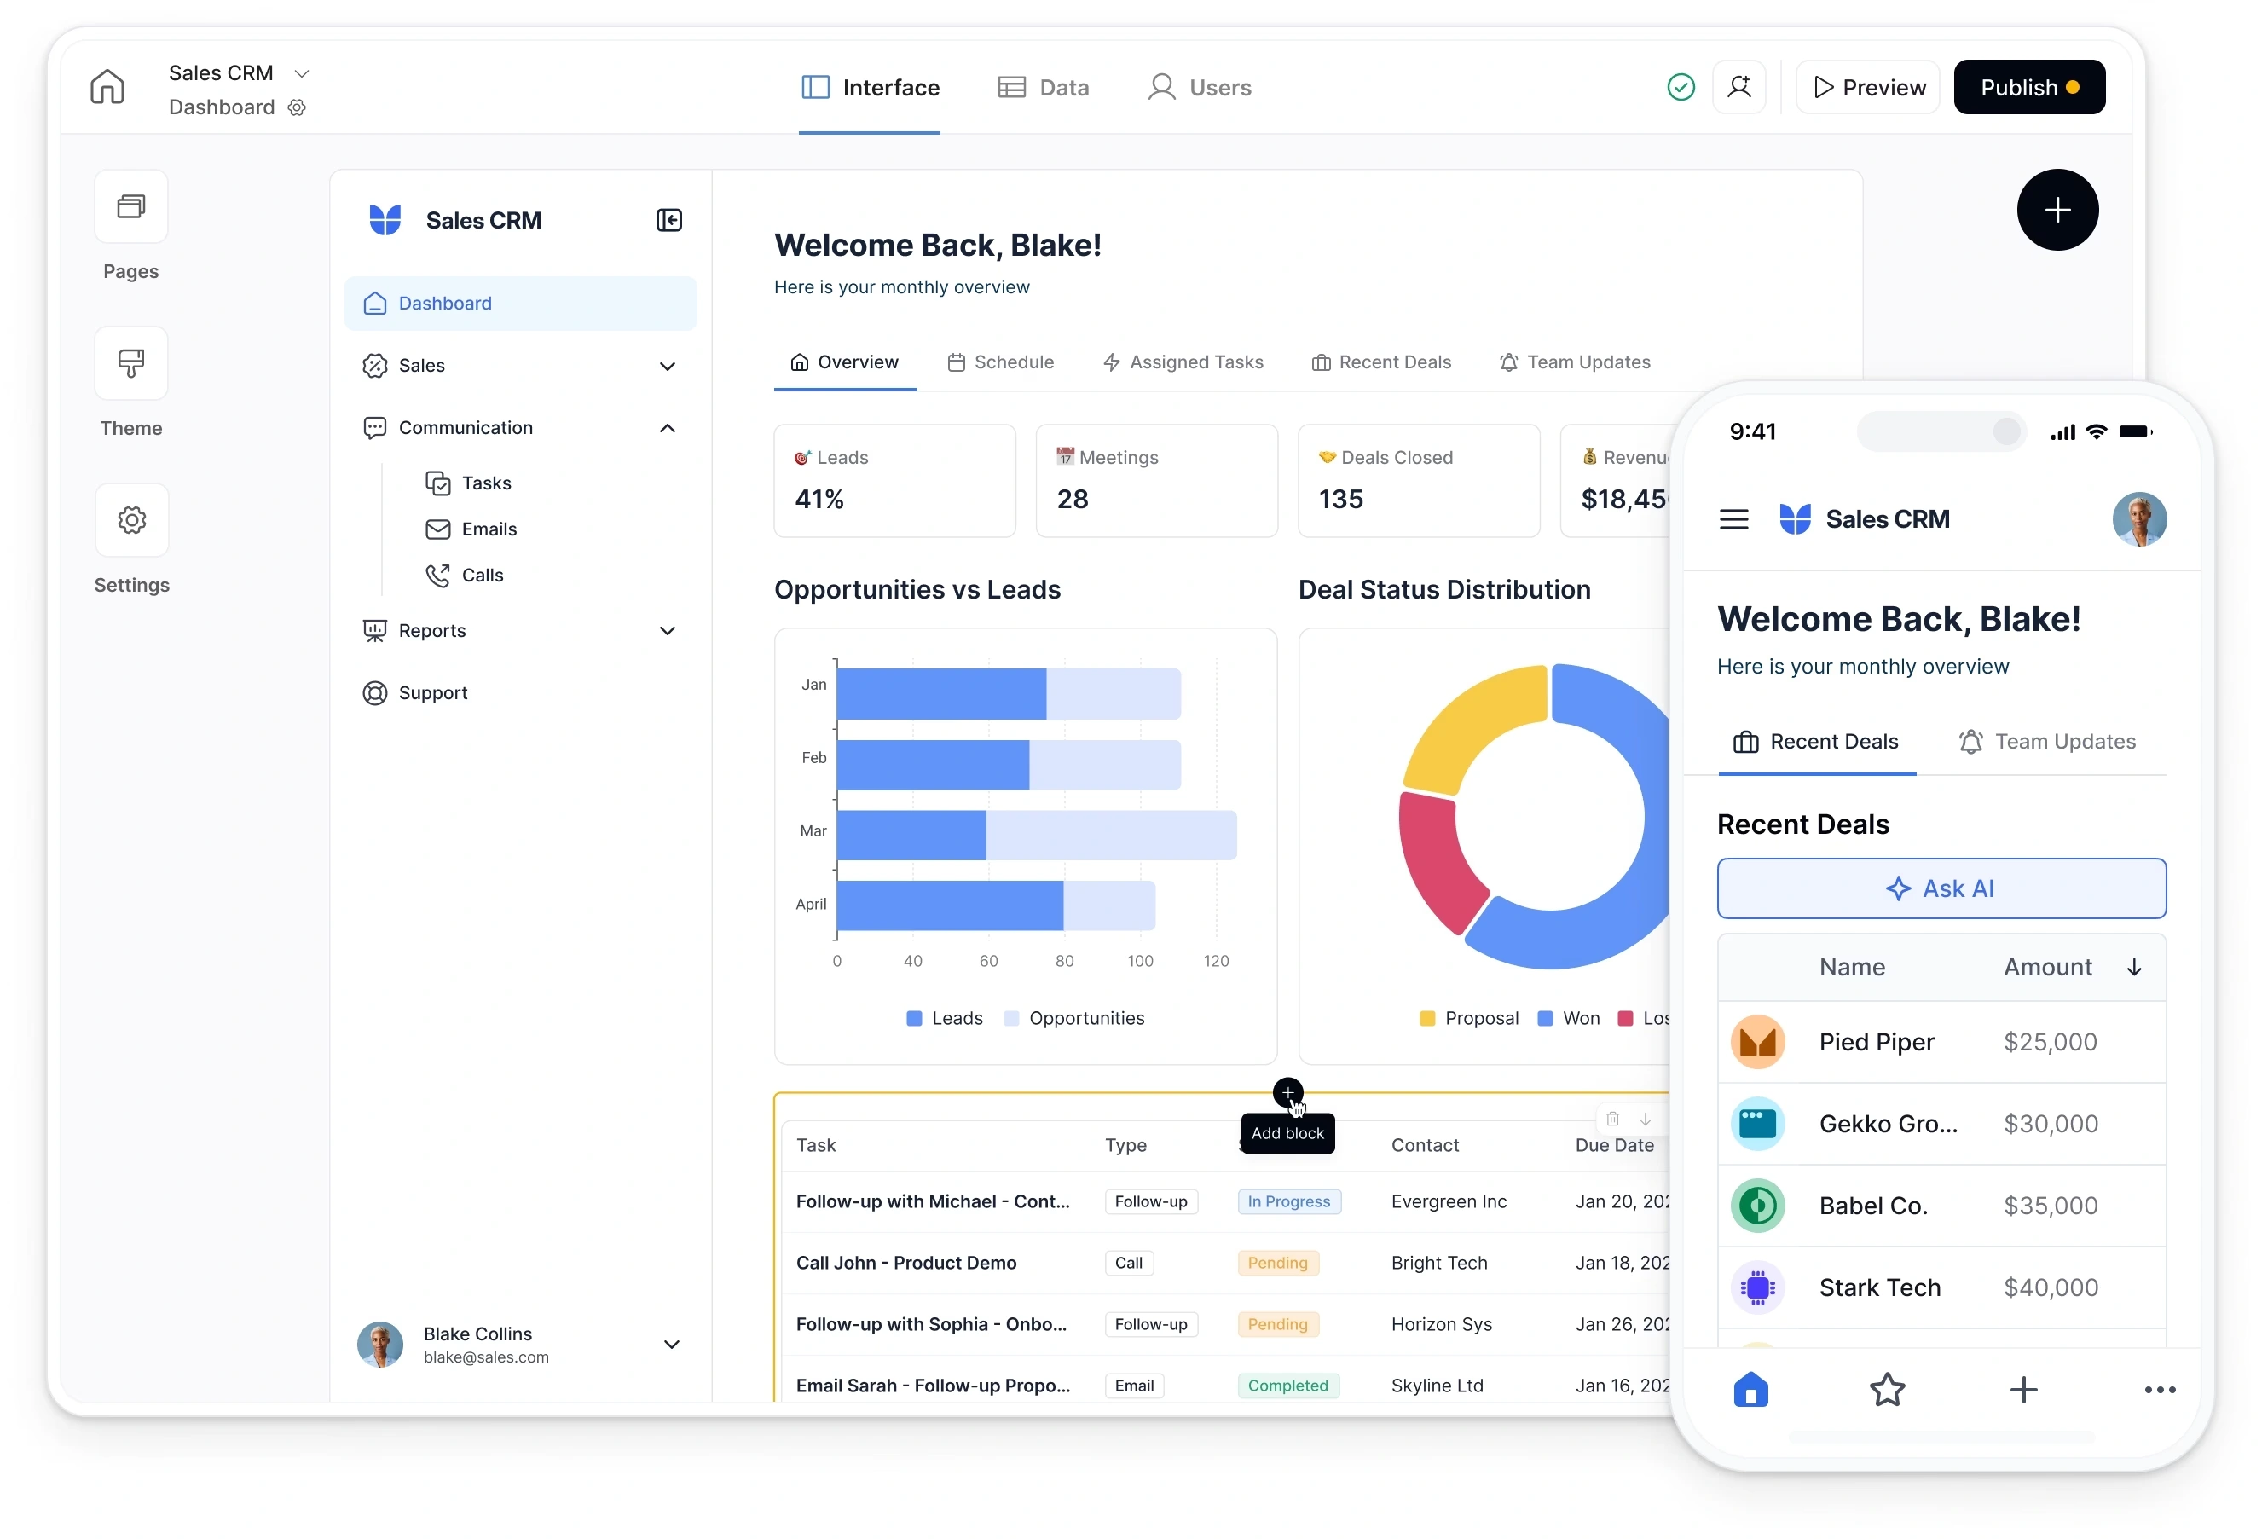Image resolution: width=2262 pixels, height=1539 pixels.
Task: Click the Stark Tech logo icon
Action: click(1758, 1287)
